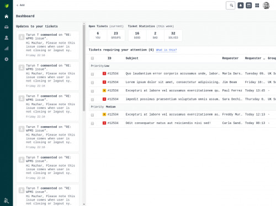Open the inbox tray icon in sidebar
The image size is (276, 206).
pyautogui.click(x=7, y=27)
